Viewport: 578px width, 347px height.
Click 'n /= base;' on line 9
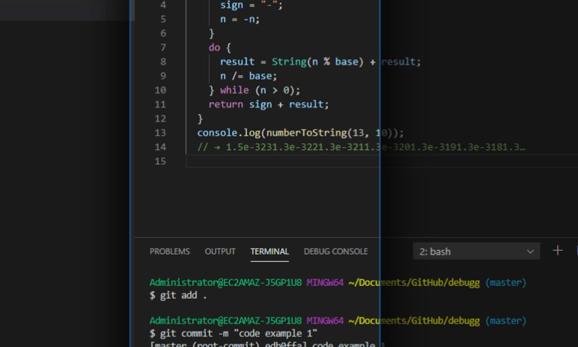tap(249, 76)
